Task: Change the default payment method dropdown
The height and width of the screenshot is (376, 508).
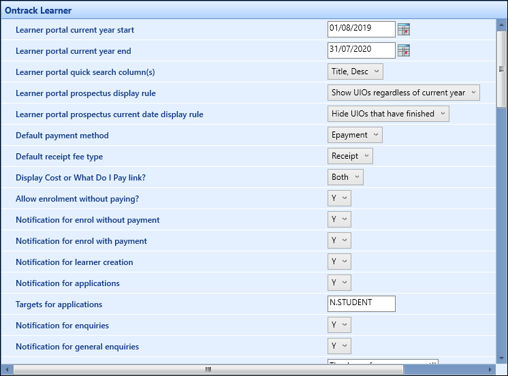Action: point(355,135)
